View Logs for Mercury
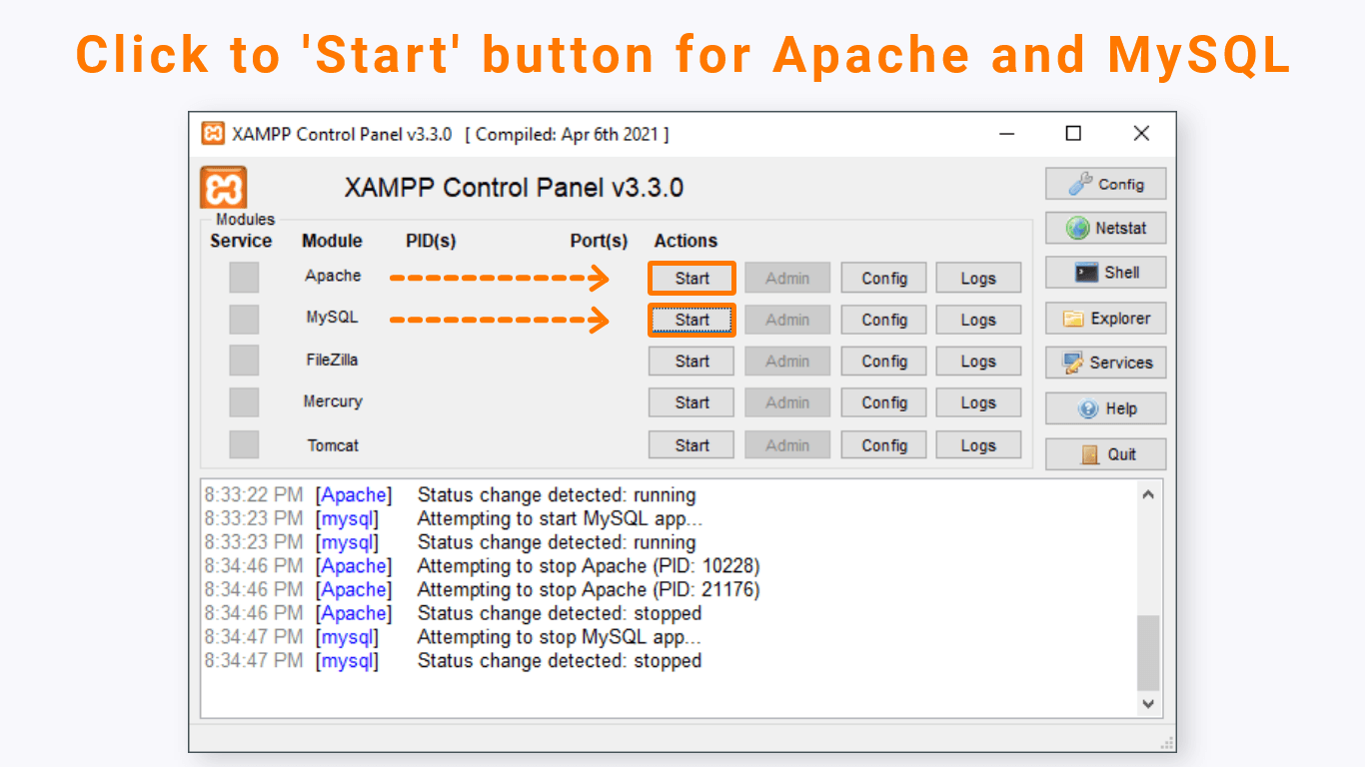The width and height of the screenshot is (1365, 767). [978, 402]
